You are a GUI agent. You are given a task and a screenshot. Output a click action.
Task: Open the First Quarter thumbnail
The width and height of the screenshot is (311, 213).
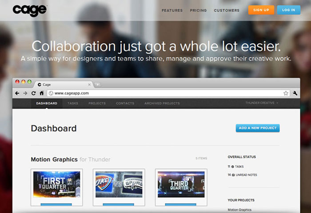[56, 184]
